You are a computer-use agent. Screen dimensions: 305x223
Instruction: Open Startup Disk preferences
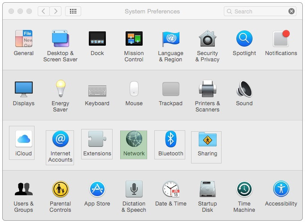[207, 197]
